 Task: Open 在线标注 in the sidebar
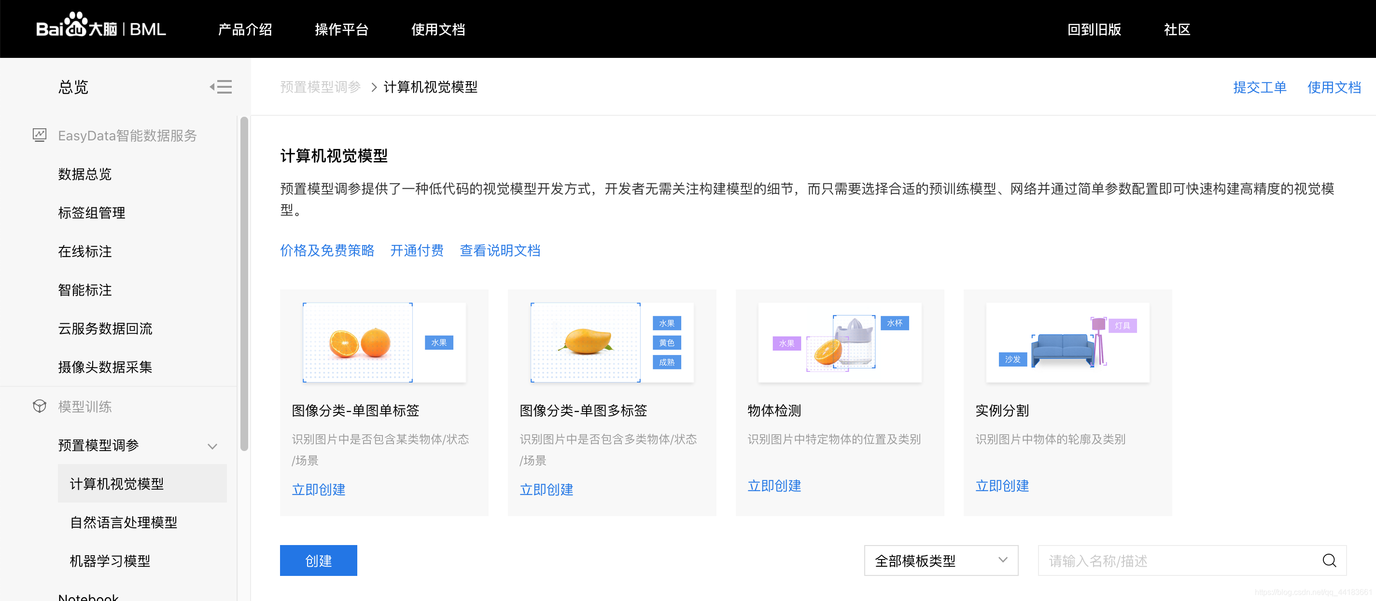click(x=85, y=251)
